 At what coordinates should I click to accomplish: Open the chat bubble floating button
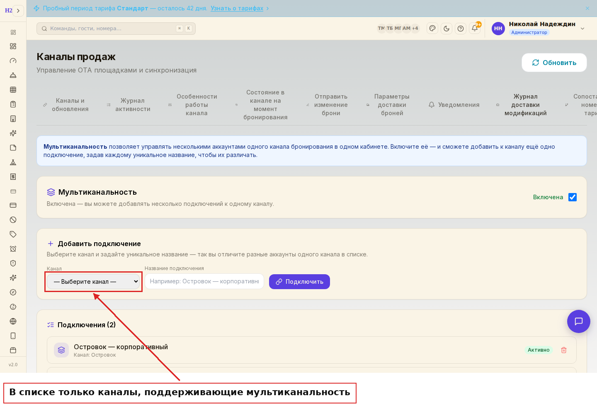[x=579, y=321]
